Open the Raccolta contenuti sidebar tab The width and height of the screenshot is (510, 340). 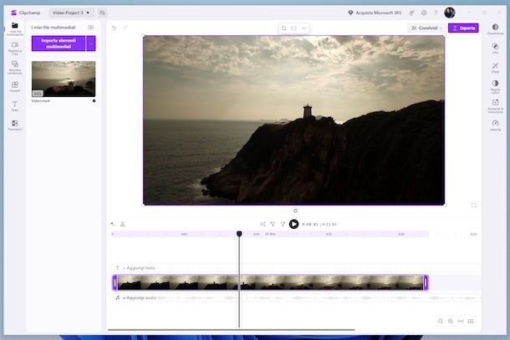tap(15, 67)
